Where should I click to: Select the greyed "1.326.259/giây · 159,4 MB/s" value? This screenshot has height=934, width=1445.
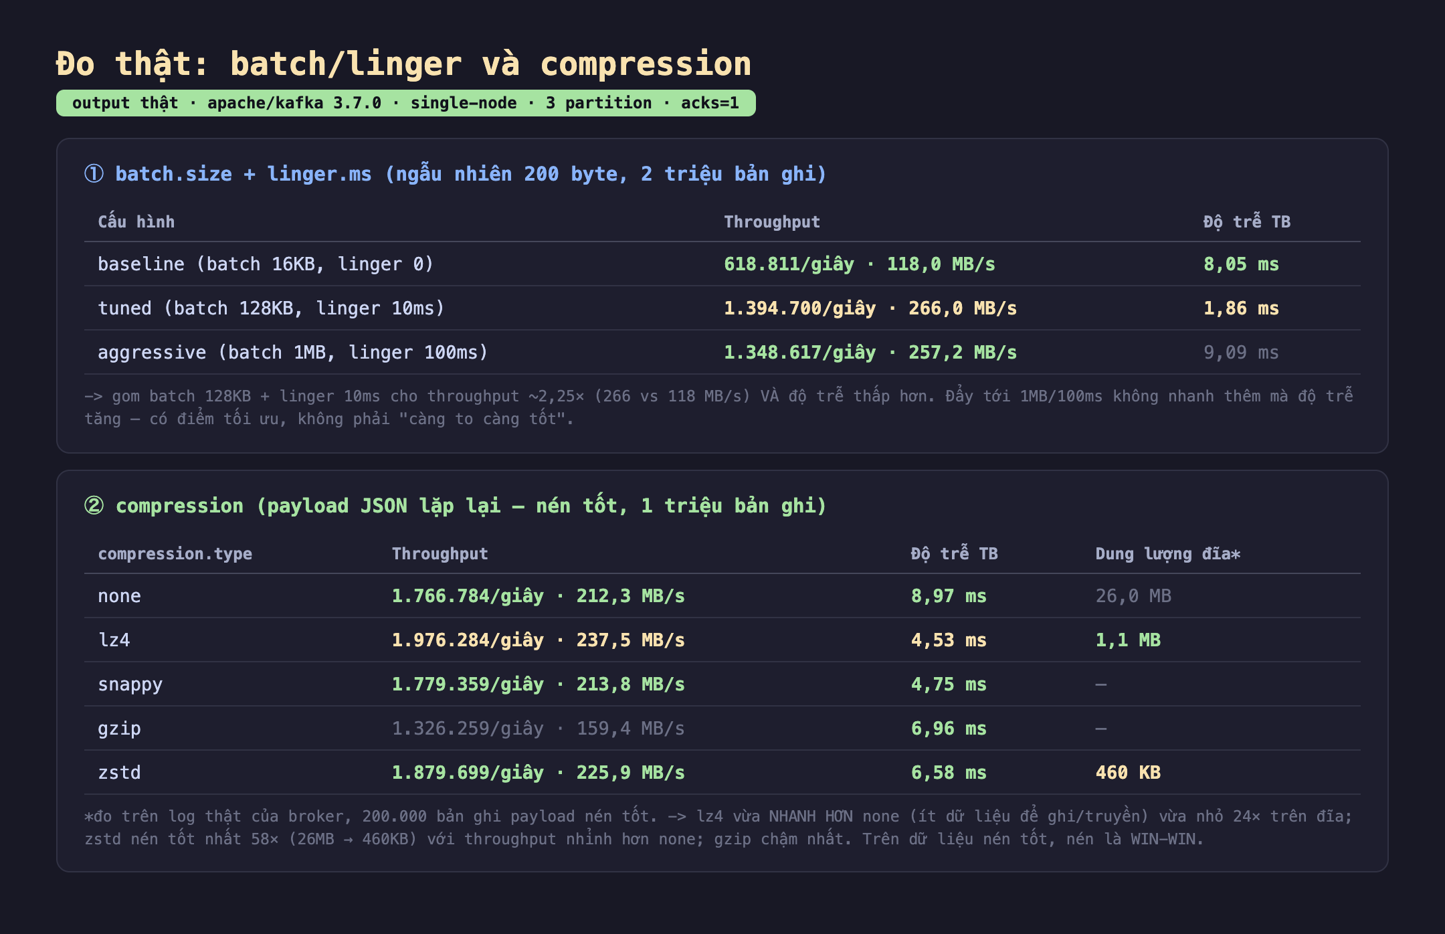point(539,729)
